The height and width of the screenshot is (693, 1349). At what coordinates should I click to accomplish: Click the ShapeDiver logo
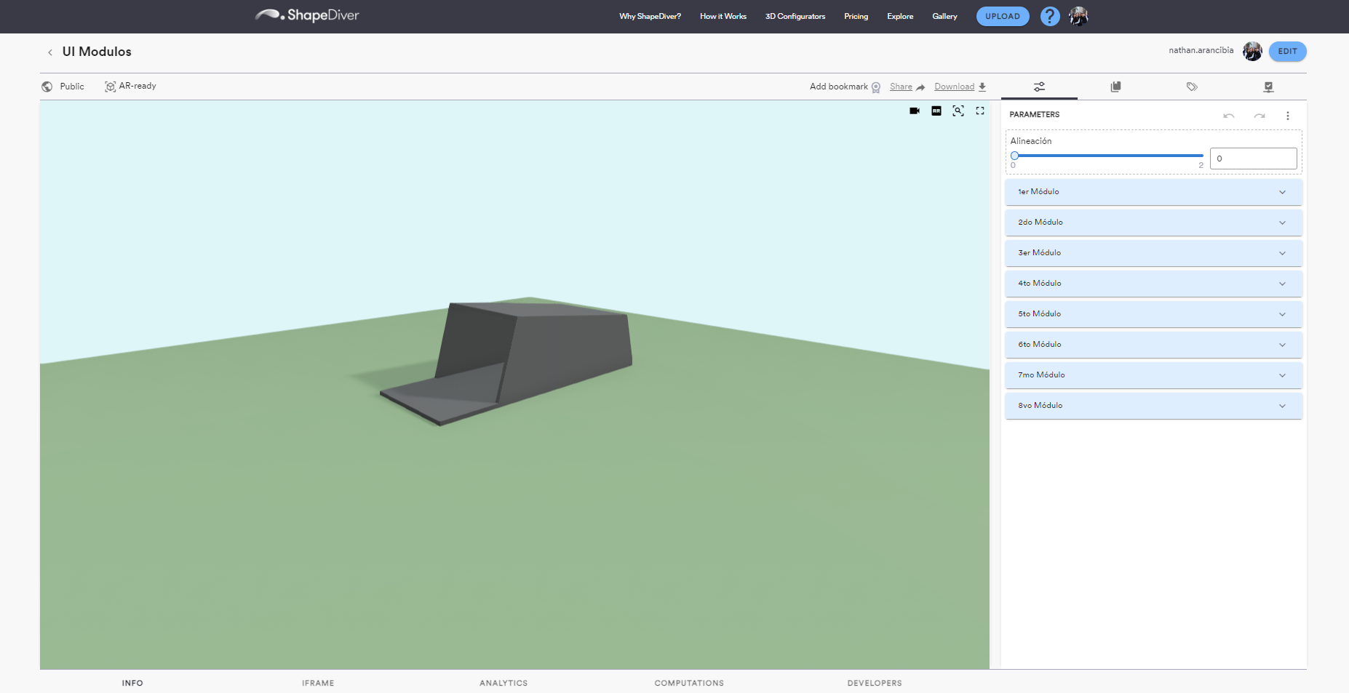point(307,15)
